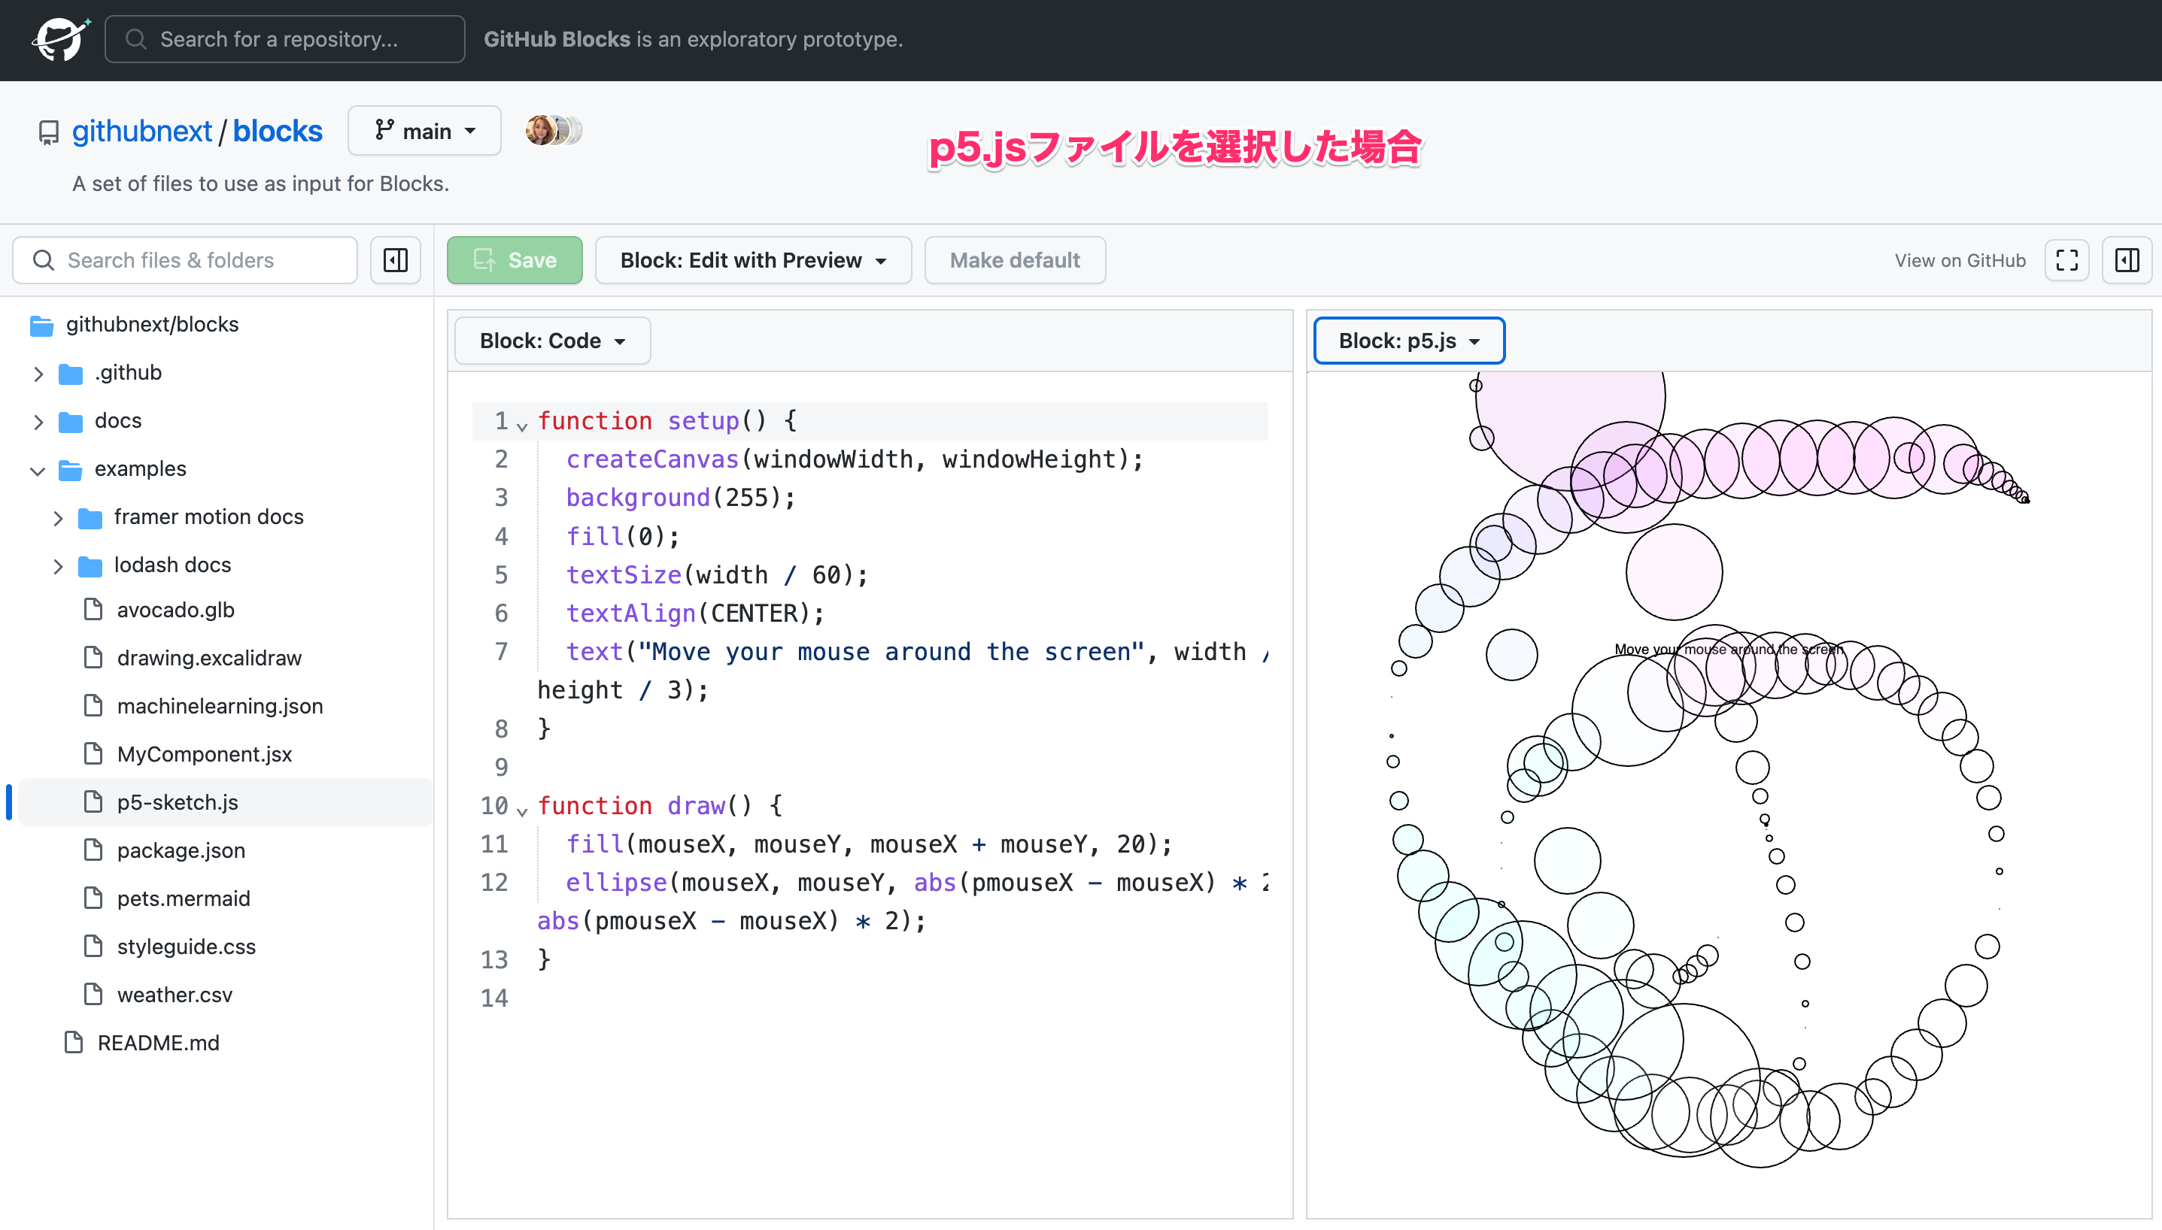This screenshot has height=1230, width=2162.
Task: Open the main branch dropdown
Action: pyautogui.click(x=424, y=130)
